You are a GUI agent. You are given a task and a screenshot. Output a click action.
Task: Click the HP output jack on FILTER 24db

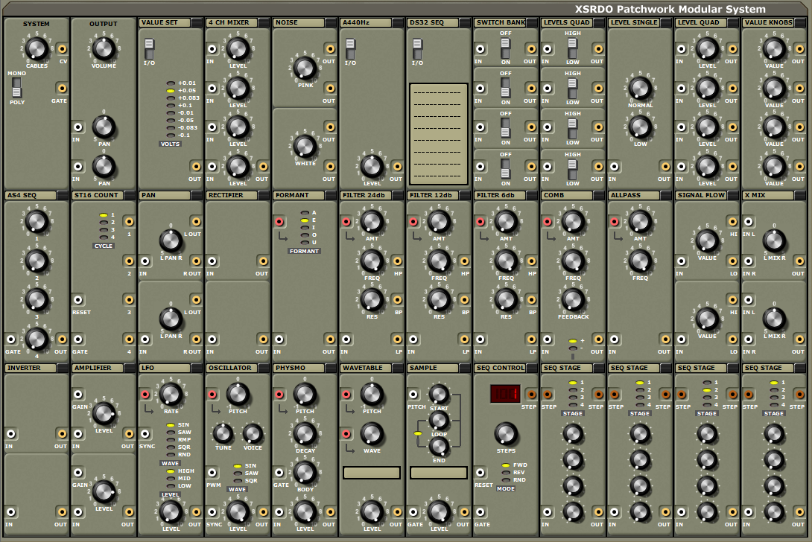coord(397,261)
